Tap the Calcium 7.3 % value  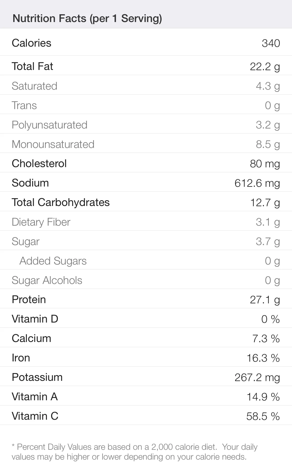click(x=266, y=339)
